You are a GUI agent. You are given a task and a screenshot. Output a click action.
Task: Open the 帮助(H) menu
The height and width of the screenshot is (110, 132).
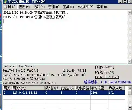point(102,7)
